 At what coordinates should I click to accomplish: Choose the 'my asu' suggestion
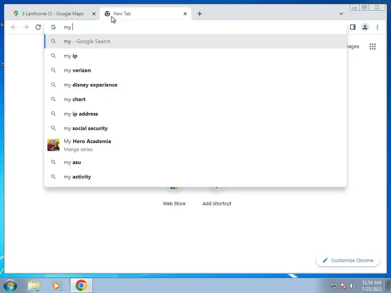(x=195, y=162)
